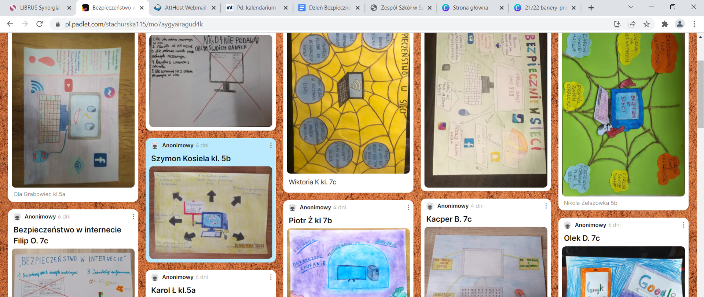Select the "Karol Ł kl.5a" post title
Screen dimensions: 704x297
[173, 290]
